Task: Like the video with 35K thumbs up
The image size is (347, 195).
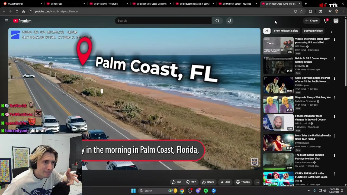Action: pos(176,182)
